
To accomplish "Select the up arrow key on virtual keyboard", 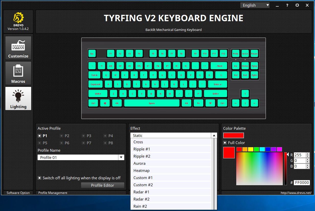I will pyautogui.click(x=245, y=94).
